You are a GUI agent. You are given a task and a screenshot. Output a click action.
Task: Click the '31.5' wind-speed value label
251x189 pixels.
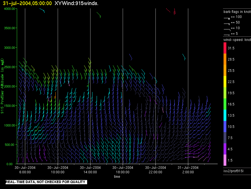(231, 48)
